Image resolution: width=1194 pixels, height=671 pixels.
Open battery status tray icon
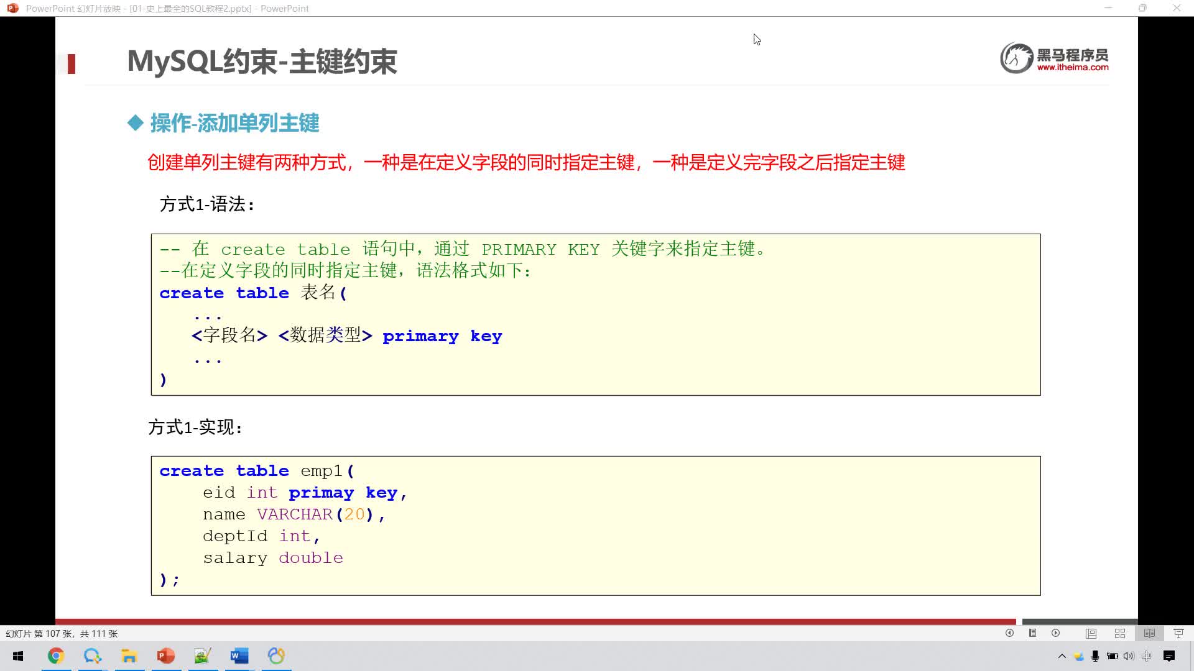1113,656
